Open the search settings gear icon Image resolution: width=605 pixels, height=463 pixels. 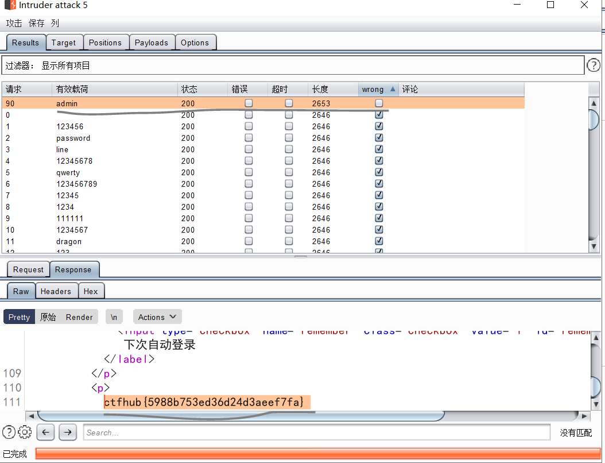coord(25,432)
